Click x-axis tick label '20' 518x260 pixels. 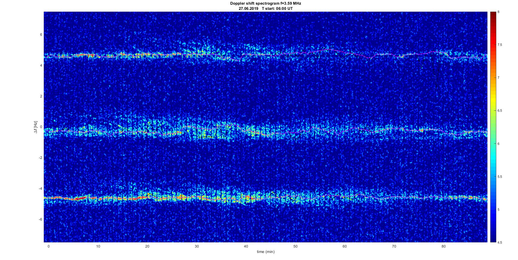147,246
